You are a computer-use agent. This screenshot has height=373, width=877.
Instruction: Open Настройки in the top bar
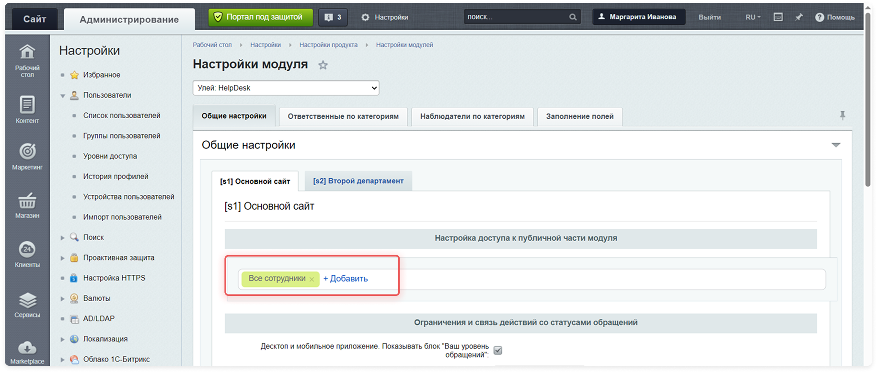(385, 17)
